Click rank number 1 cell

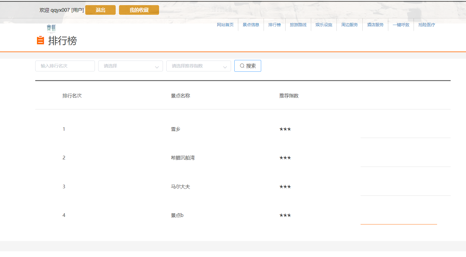(x=64, y=129)
